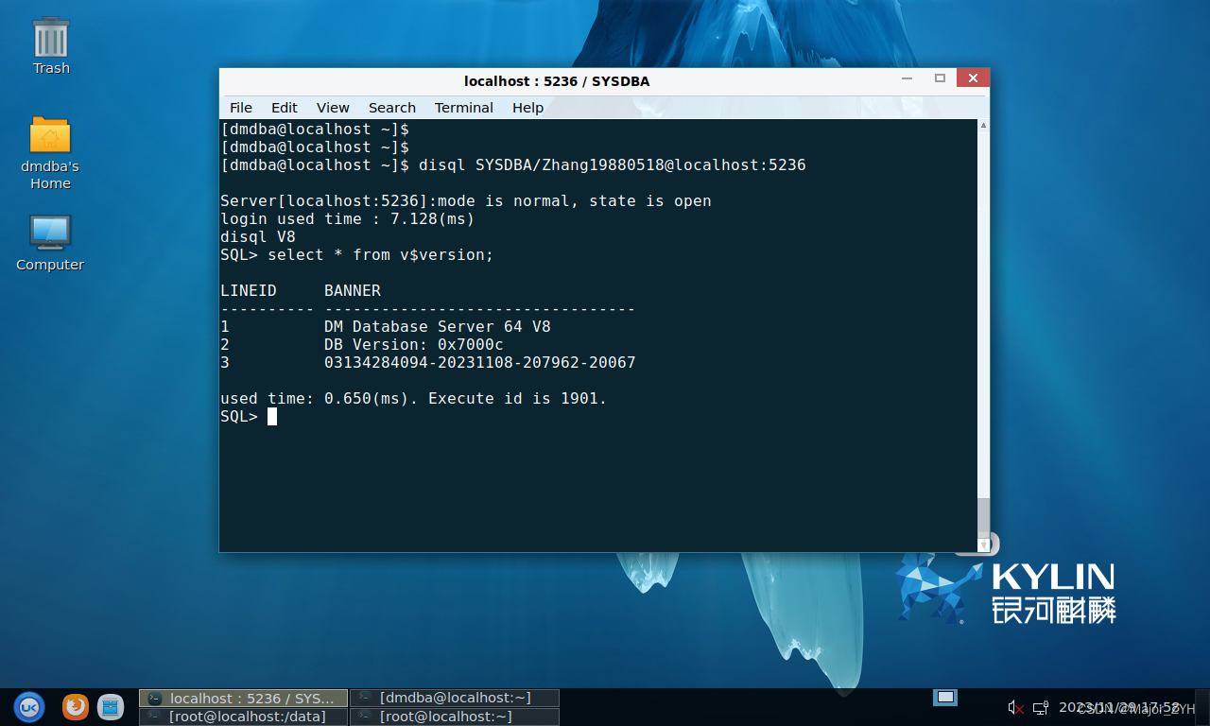
Task: Click the muted volume tray icon
Action: tap(1015, 707)
